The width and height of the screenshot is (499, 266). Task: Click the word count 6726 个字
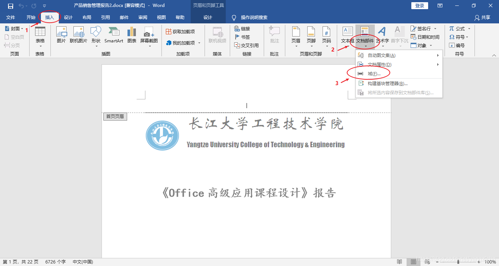pyautogui.click(x=56, y=262)
